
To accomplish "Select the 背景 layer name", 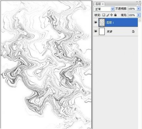I will pyautogui.click(x=110, y=32).
